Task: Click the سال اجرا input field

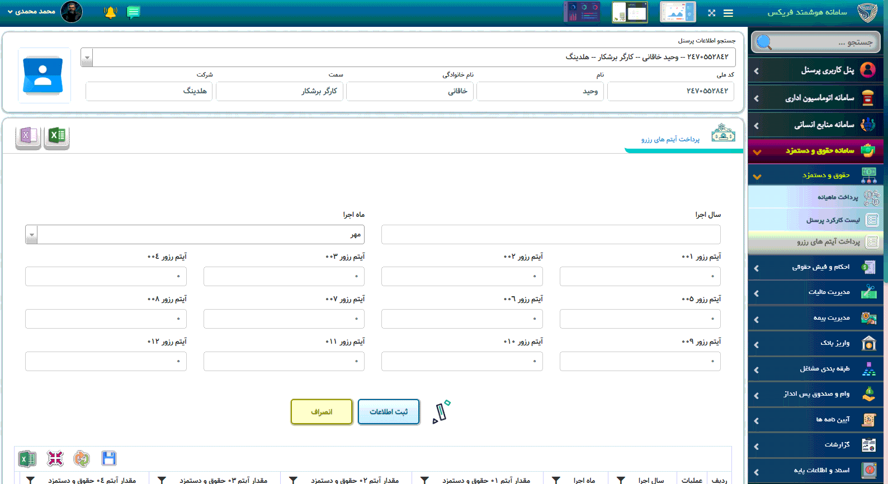Action: tap(550, 235)
